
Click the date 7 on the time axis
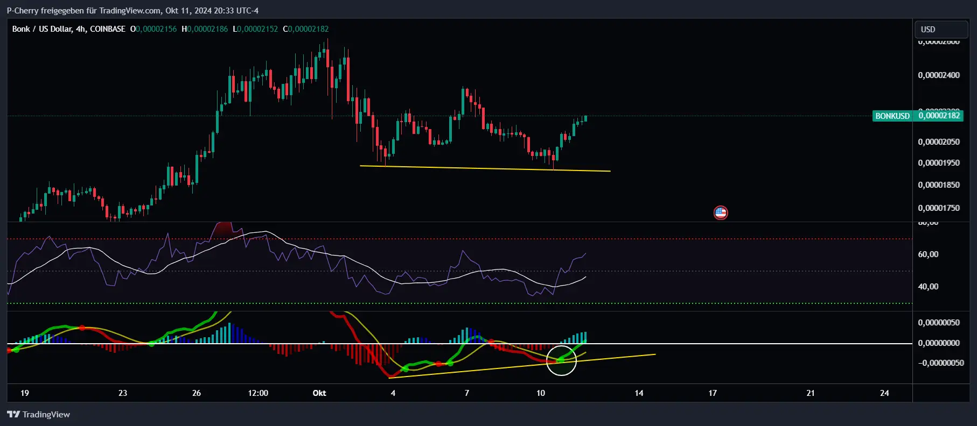coord(467,393)
